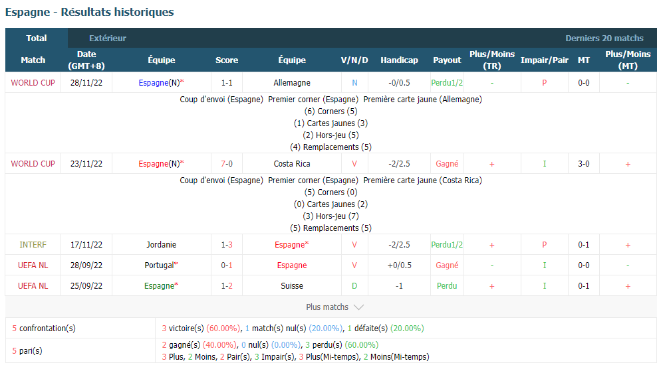Click the Payout column header
This screenshot has height=369, width=663.
[447, 60]
